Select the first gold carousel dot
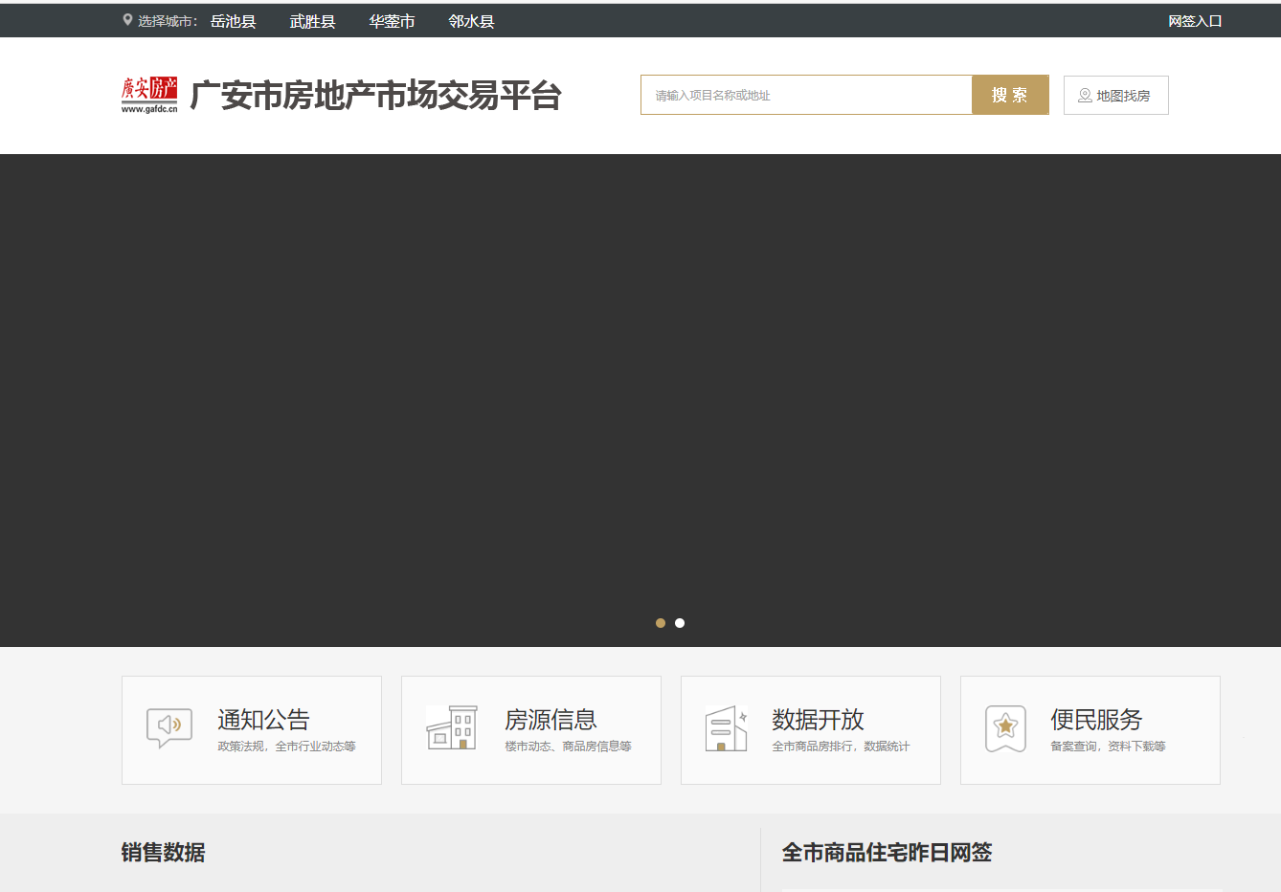 point(661,623)
